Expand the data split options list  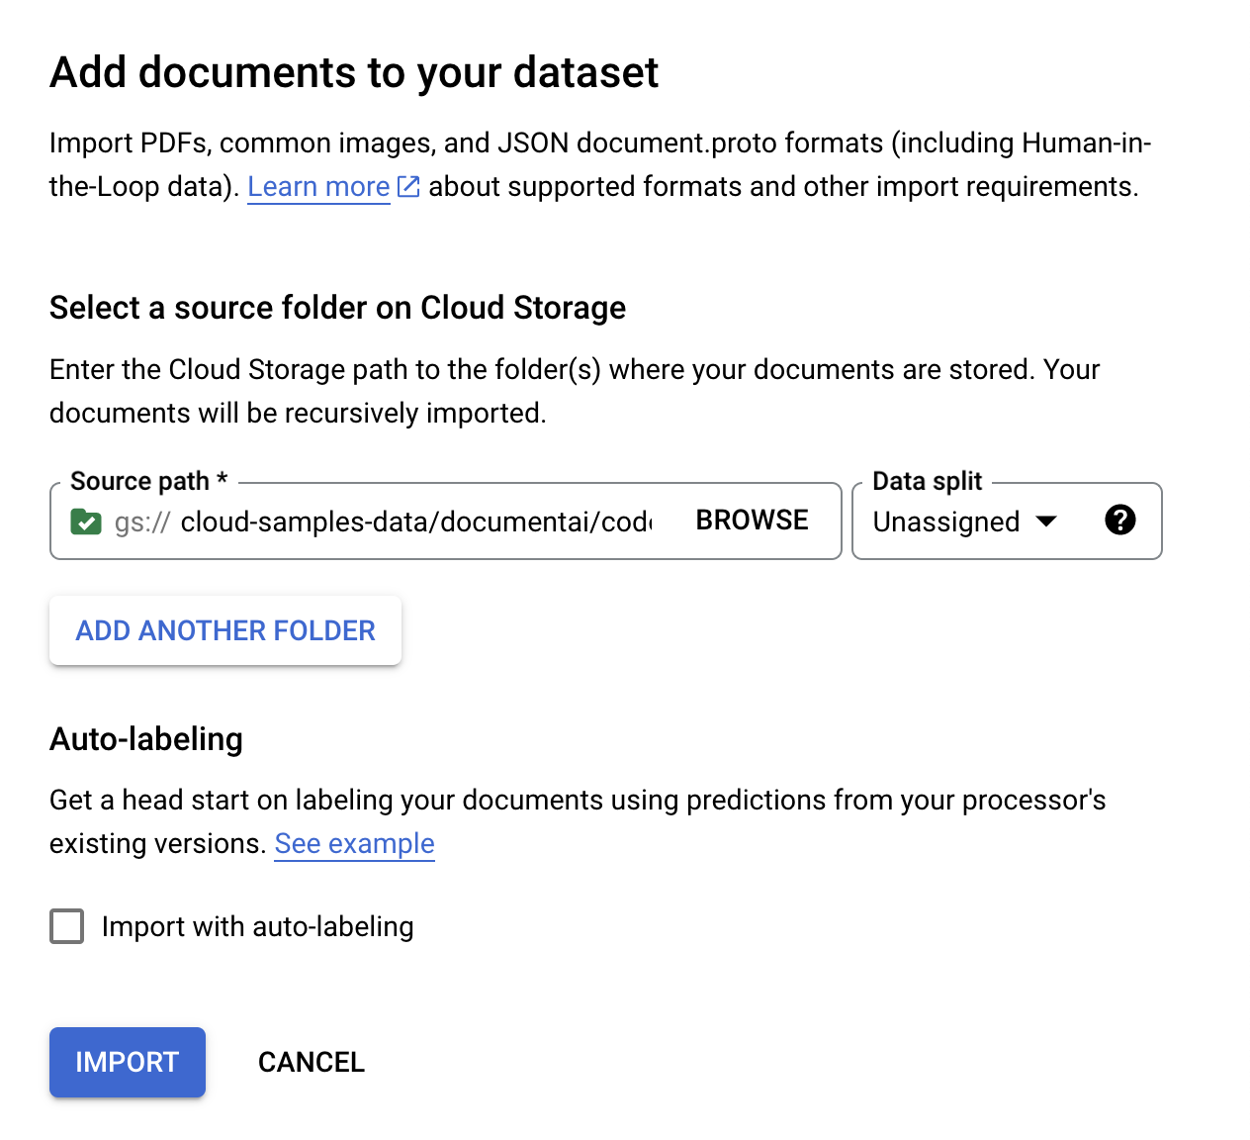click(x=1048, y=522)
